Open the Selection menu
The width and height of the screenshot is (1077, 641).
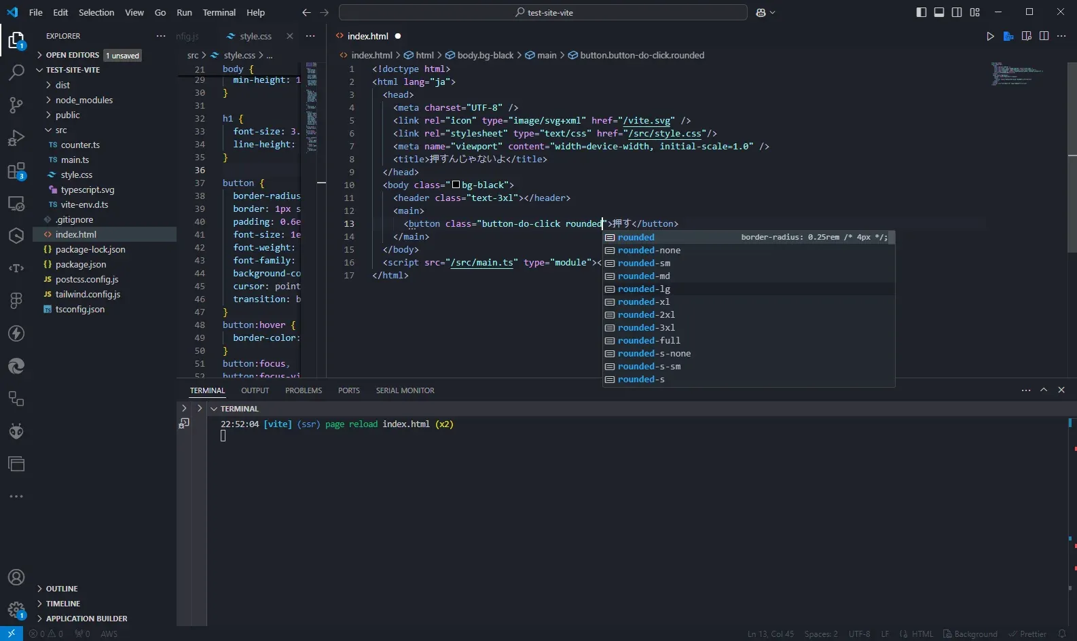coord(96,12)
